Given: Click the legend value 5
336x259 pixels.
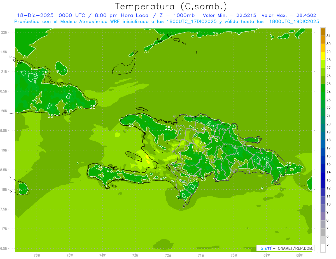Looking at the screenshot, I should click(x=328, y=244).
